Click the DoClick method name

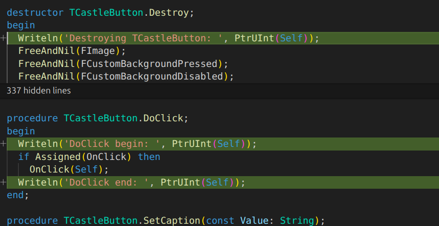[x=163, y=118]
